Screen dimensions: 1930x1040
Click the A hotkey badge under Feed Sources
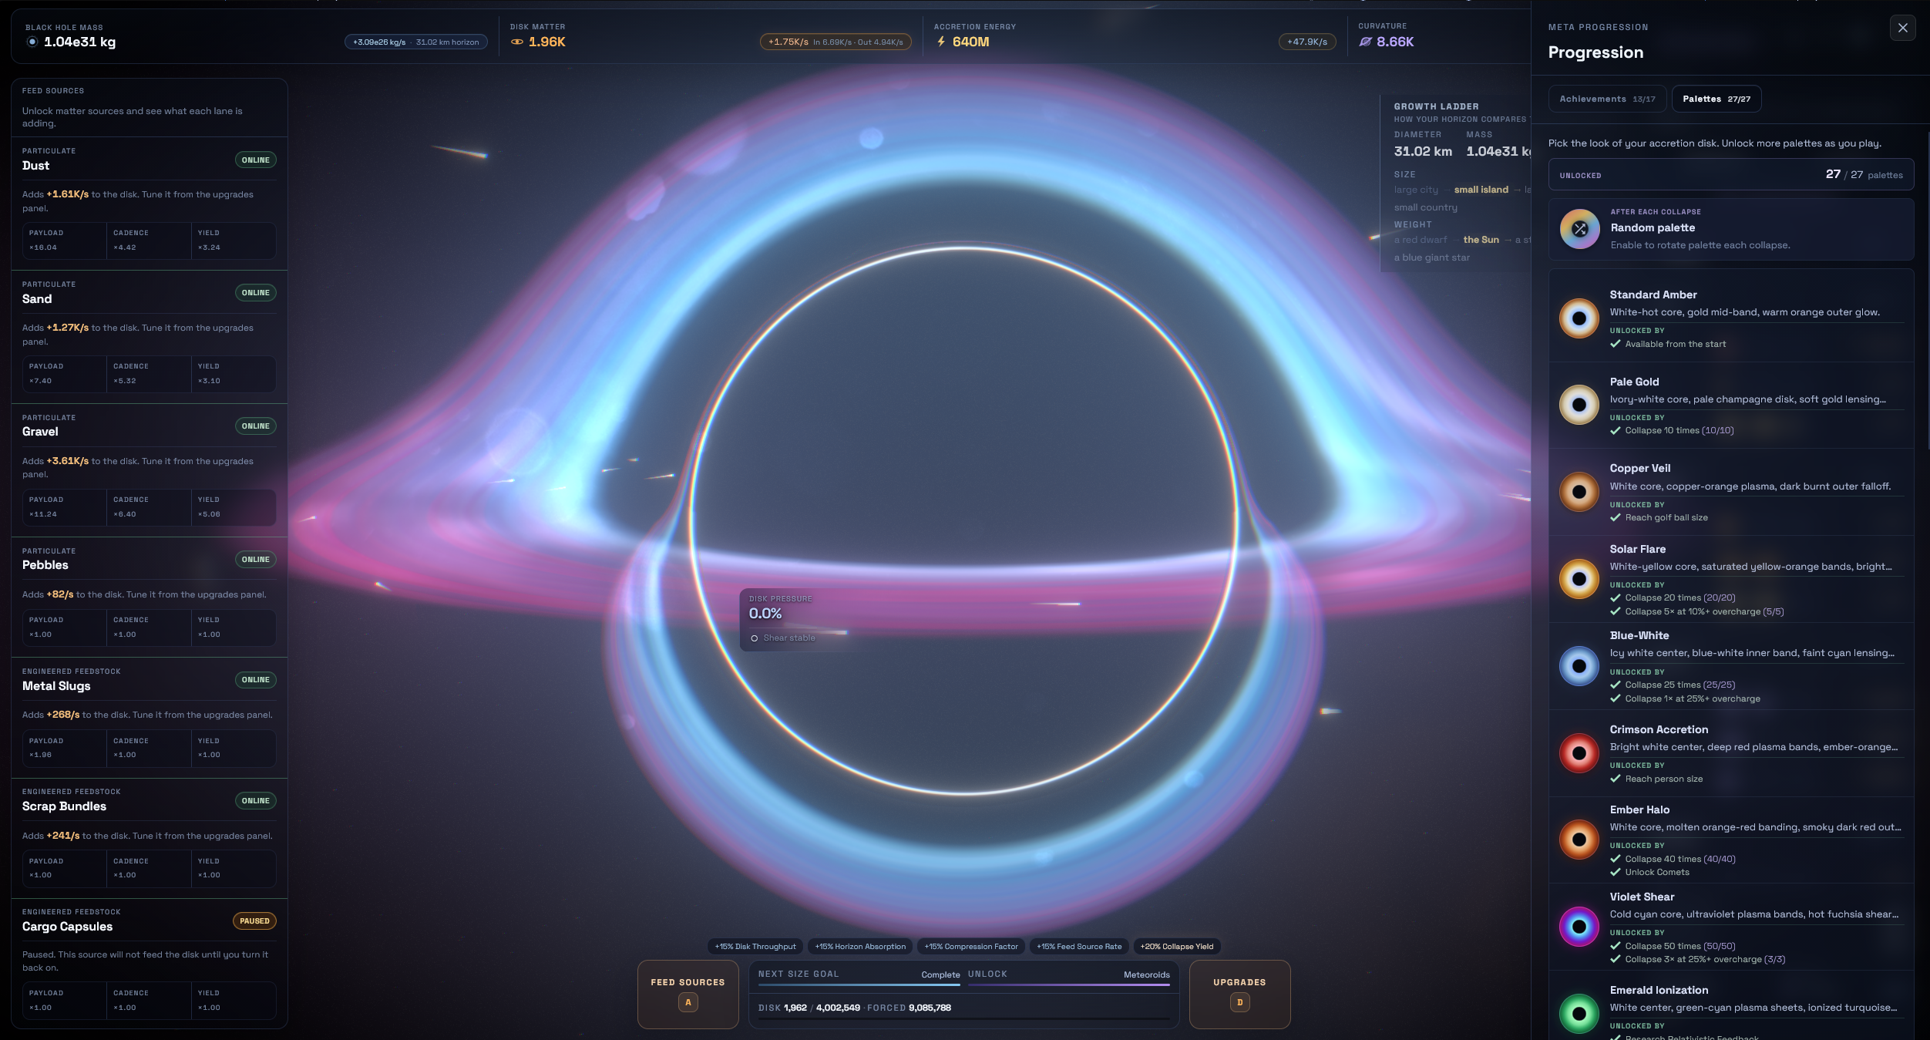click(688, 1002)
